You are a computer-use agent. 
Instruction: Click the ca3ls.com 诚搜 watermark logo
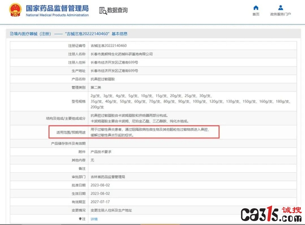pyautogui.click(x=271, y=214)
